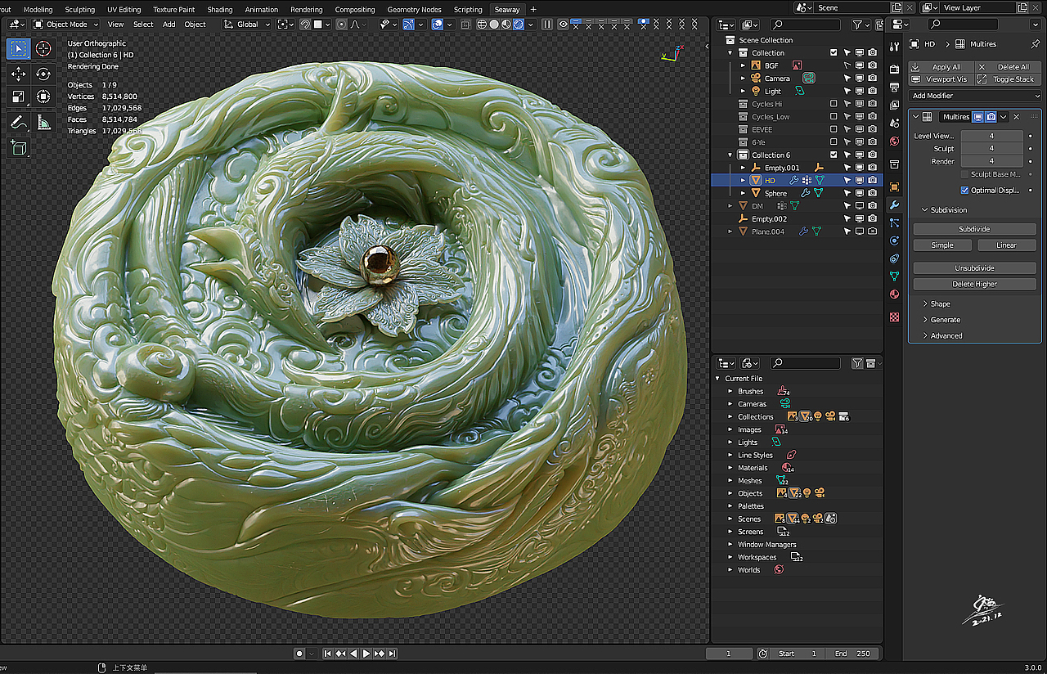Image resolution: width=1047 pixels, height=674 pixels.
Task: Open the Add Modifier dropdown
Action: (975, 96)
